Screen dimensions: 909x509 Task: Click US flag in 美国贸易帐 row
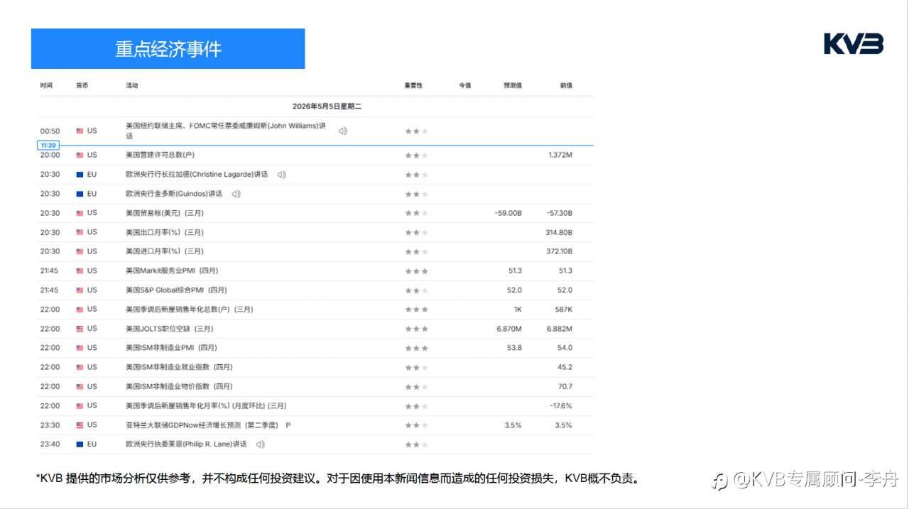[x=80, y=213]
